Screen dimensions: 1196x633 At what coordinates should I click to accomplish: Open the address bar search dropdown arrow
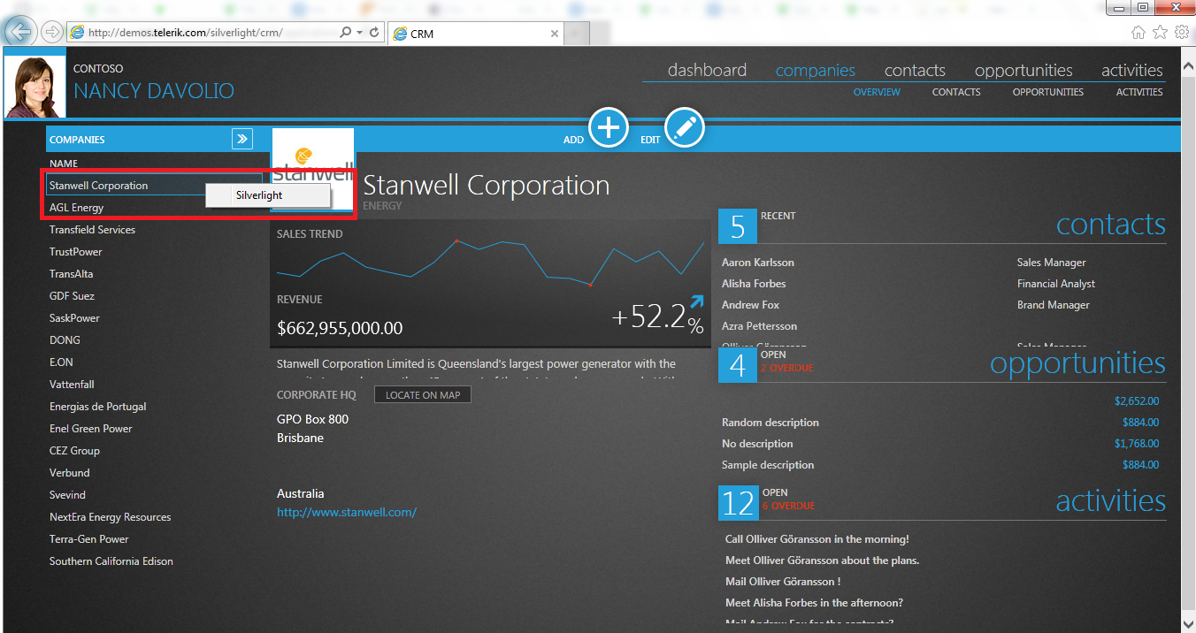[359, 33]
